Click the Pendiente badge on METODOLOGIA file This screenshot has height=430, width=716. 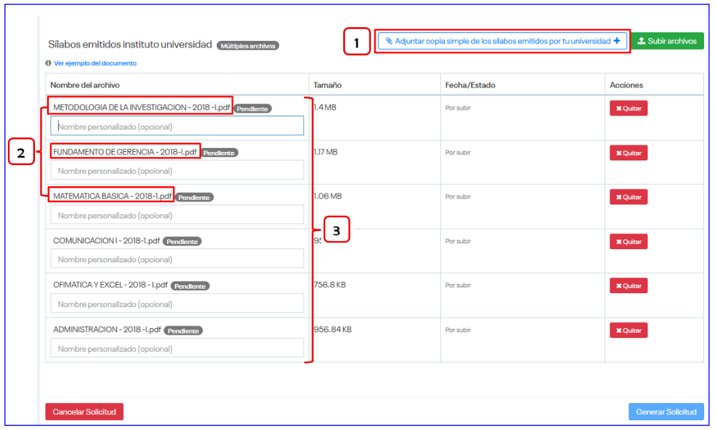pyautogui.click(x=253, y=109)
